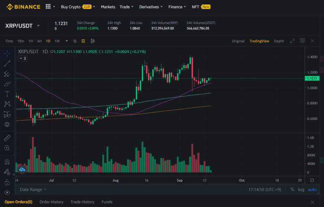Click the 24h Volume(USDT) value 346,462,784.05
The height and width of the screenshot is (207, 324).
click(198, 28)
